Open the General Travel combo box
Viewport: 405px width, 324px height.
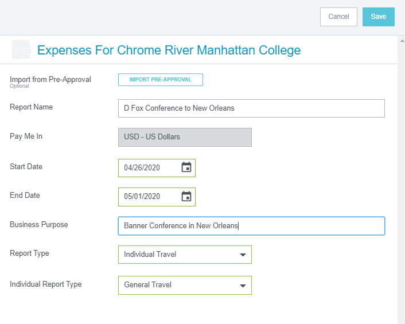click(x=185, y=285)
